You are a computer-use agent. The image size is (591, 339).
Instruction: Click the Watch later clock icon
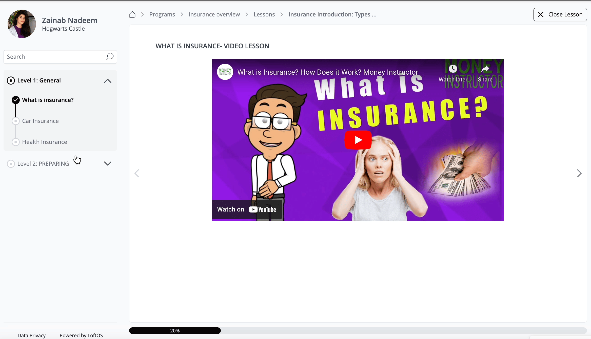pos(453,69)
